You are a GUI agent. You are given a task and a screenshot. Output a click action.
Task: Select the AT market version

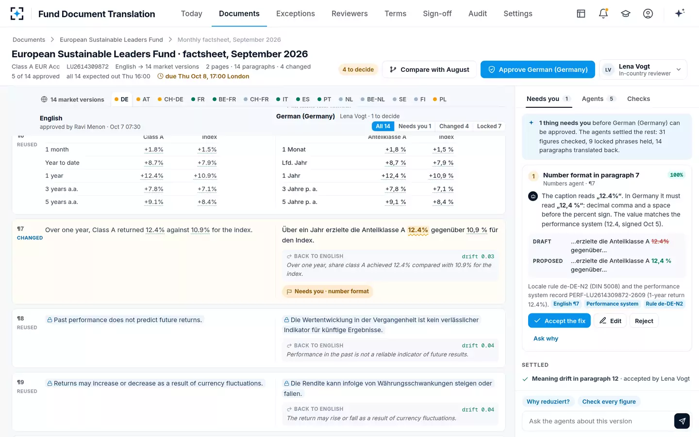pos(143,100)
